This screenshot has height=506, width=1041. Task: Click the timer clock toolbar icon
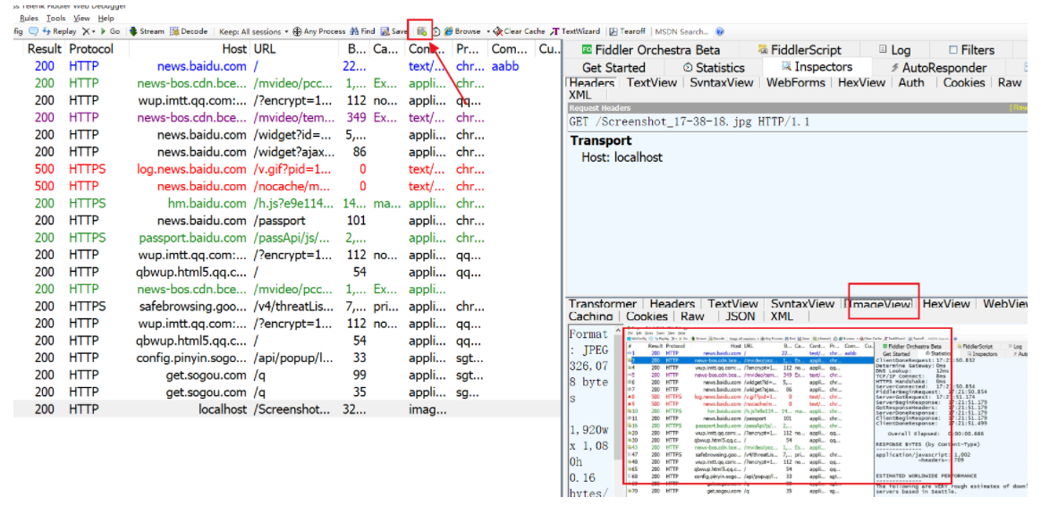436,31
